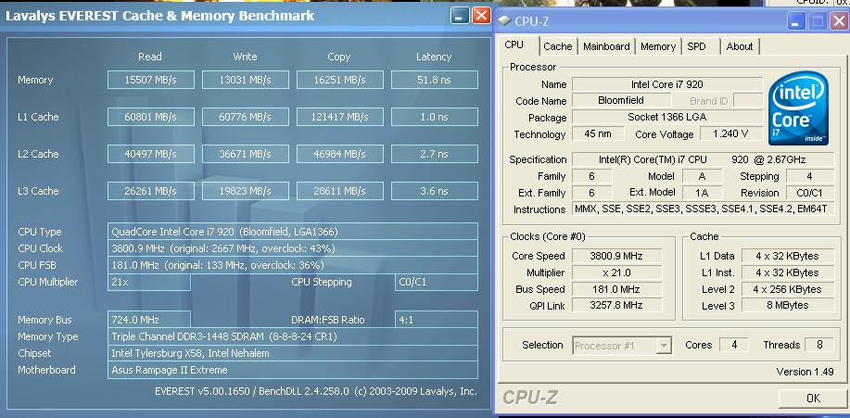Click the Cores count value 4
The height and width of the screenshot is (418, 850).
[x=733, y=345]
